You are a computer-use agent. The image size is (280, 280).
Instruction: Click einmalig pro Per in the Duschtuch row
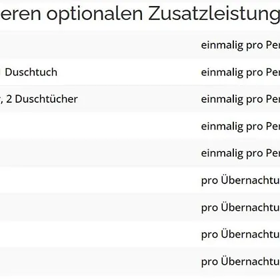tap(241, 72)
